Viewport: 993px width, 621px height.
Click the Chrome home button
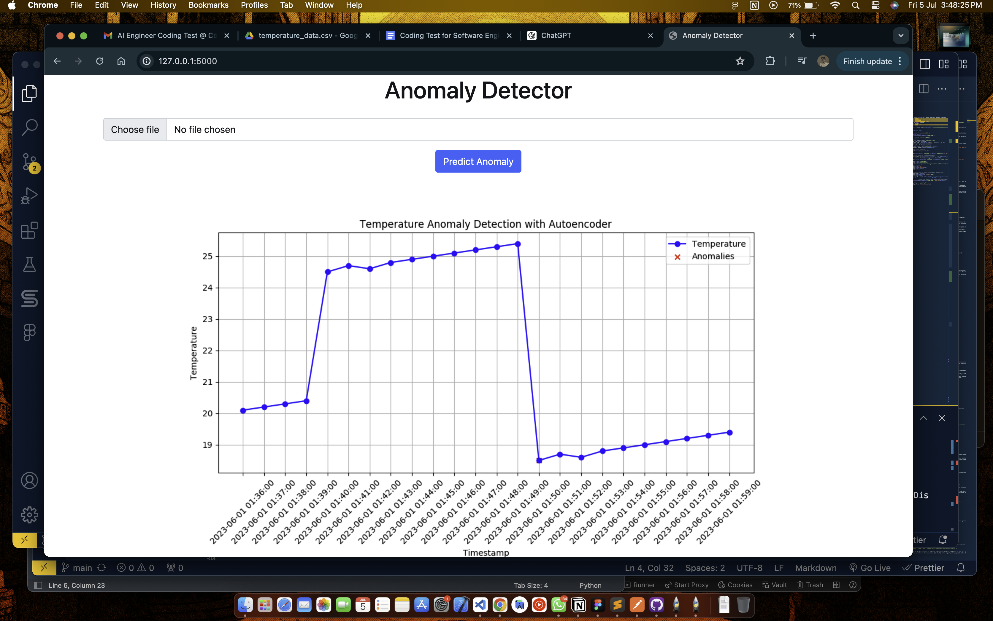(121, 61)
